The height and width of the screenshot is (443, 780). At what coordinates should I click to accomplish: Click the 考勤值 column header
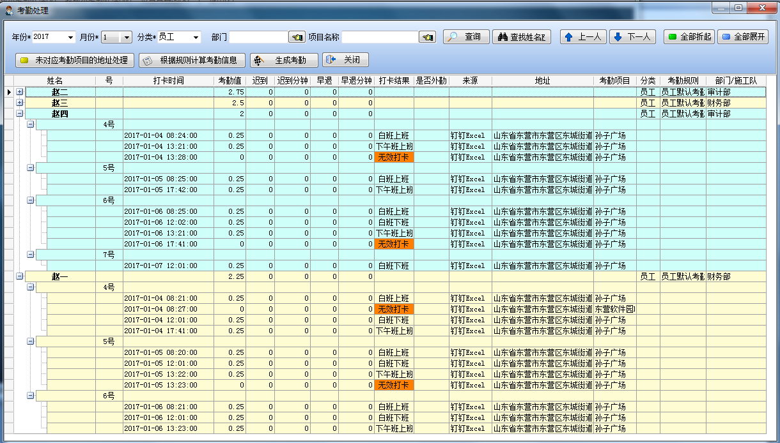230,81
